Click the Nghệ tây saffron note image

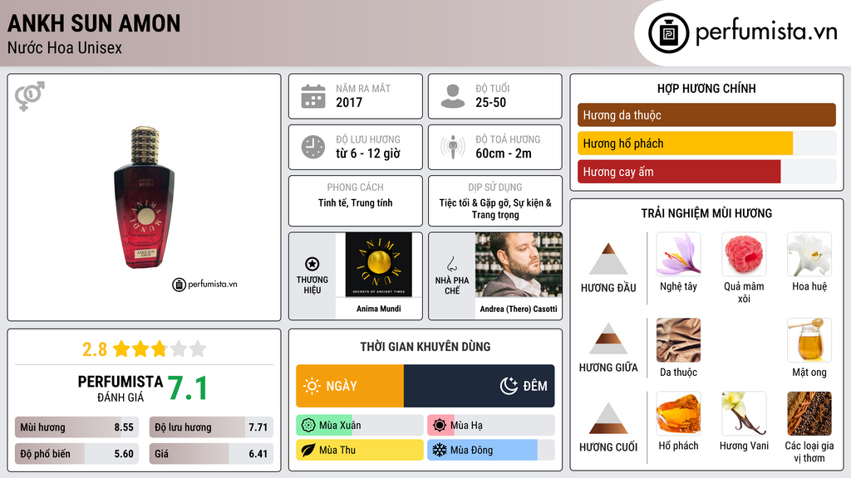[x=678, y=254]
